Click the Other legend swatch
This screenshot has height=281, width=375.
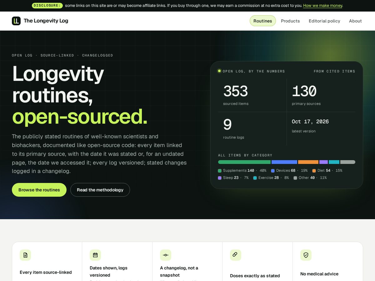pyautogui.click(x=295, y=178)
